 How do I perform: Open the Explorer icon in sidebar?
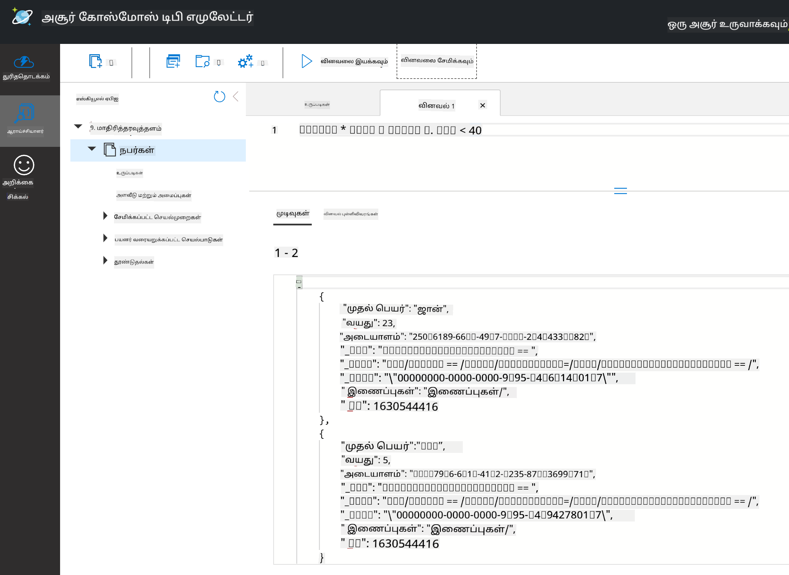24,114
